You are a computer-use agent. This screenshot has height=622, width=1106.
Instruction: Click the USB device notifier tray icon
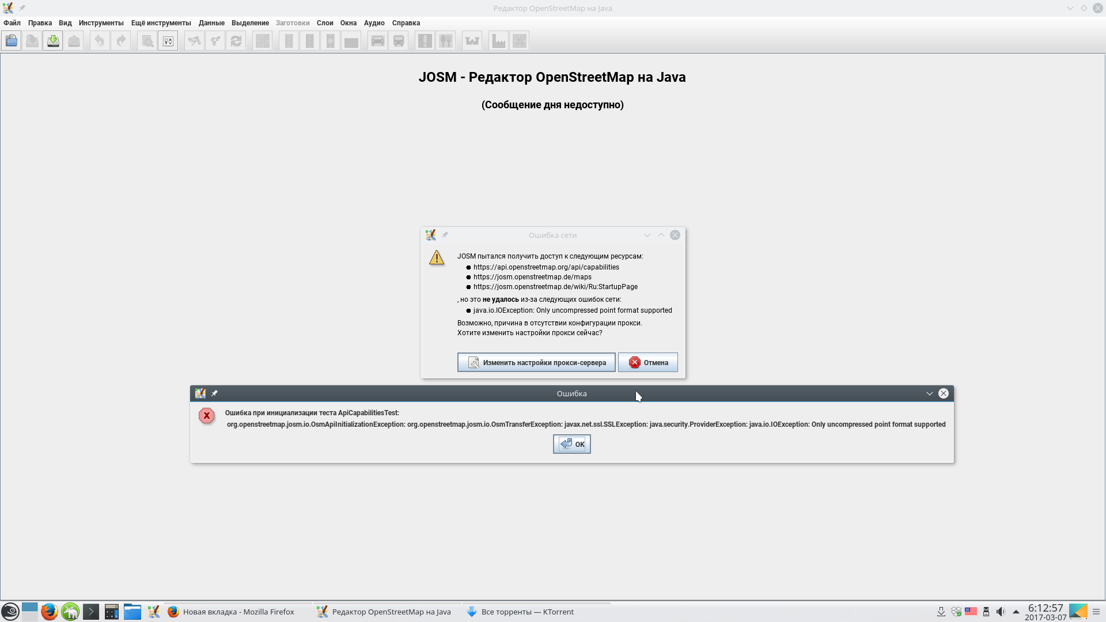coord(986,612)
